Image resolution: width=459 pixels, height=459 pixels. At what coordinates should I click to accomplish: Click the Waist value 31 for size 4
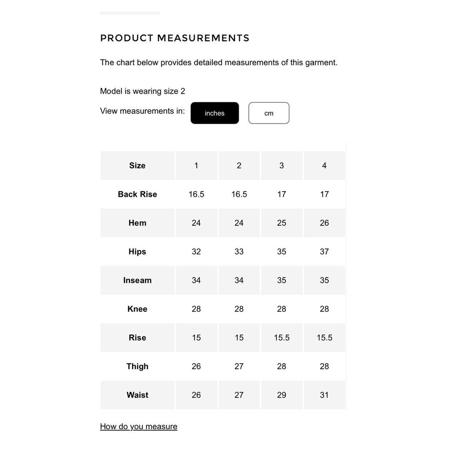click(325, 395)
